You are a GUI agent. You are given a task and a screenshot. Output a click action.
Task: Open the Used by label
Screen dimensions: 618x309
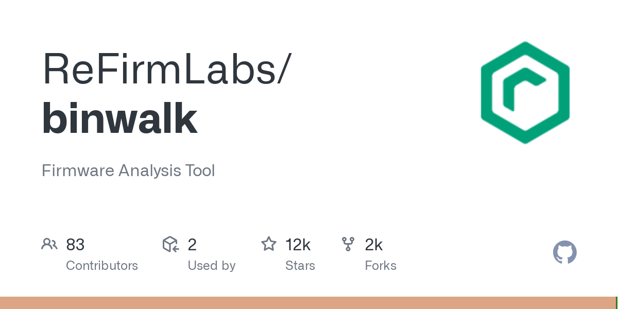[x=211, y=266]
